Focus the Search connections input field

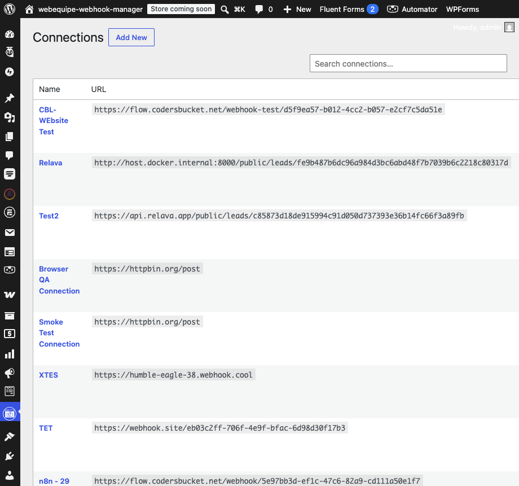coord(408,63)
